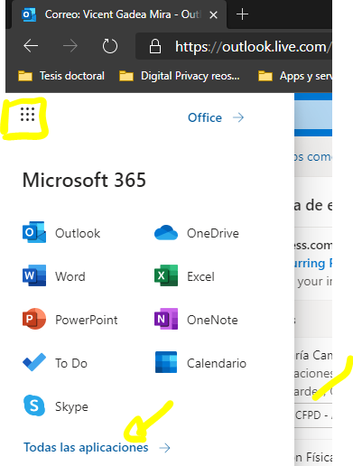Image resolution: width=353 pixels, height=466 pixels.
Task: Open the Calendario app icon
Action: 166,362
